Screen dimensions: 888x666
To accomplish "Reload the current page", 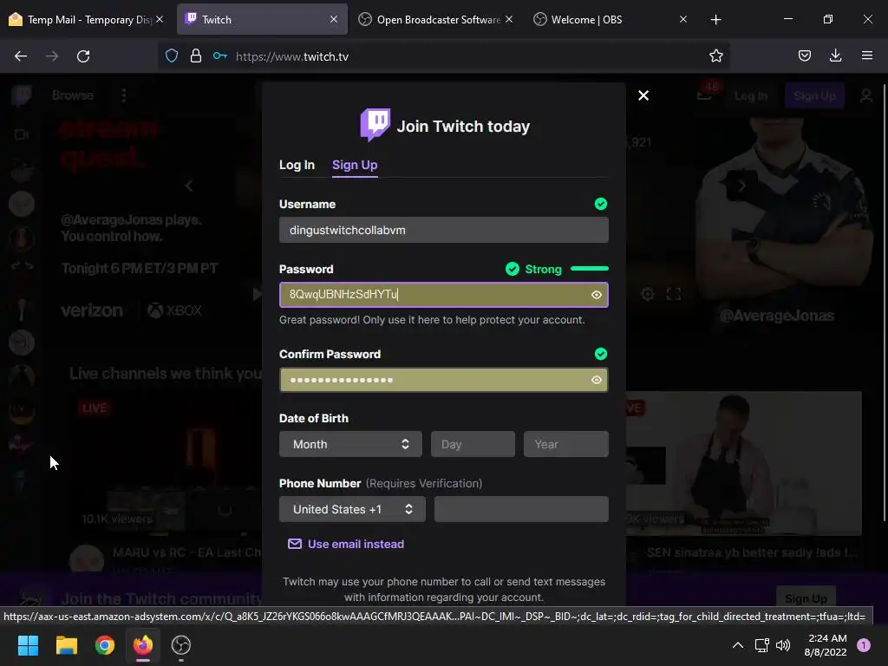I will click(83, 56).
